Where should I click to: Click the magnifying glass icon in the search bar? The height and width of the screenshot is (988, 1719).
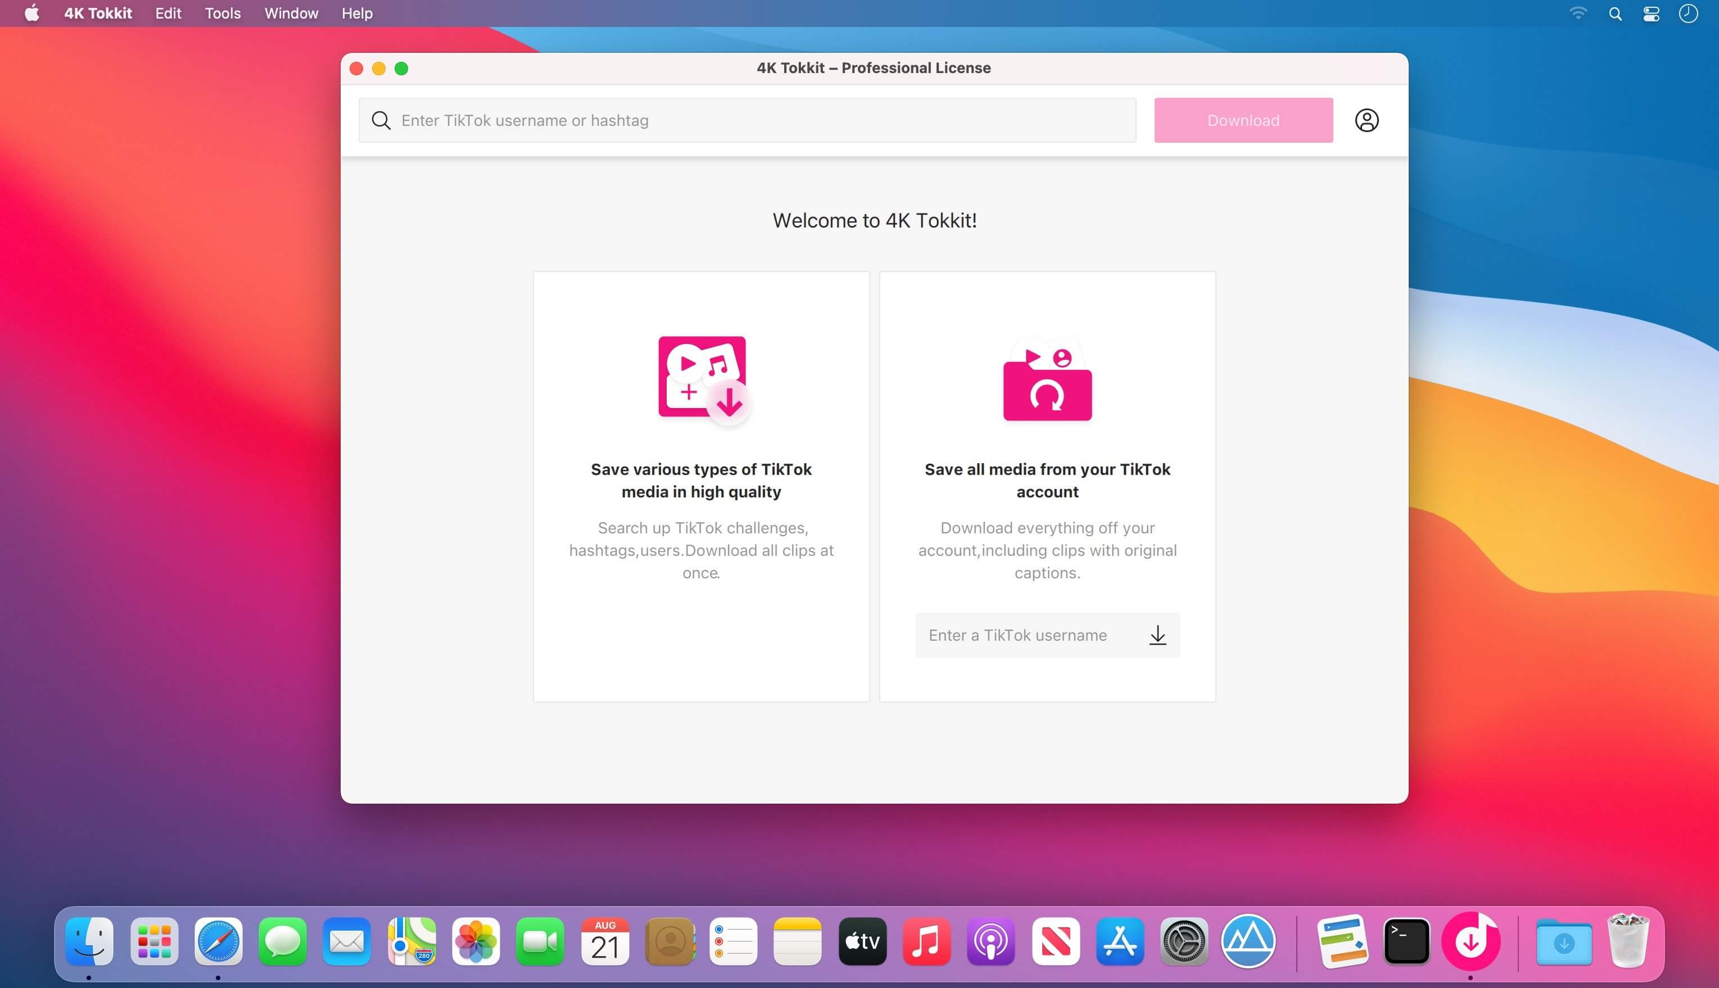pyautogui.click(x=381, y=120)
